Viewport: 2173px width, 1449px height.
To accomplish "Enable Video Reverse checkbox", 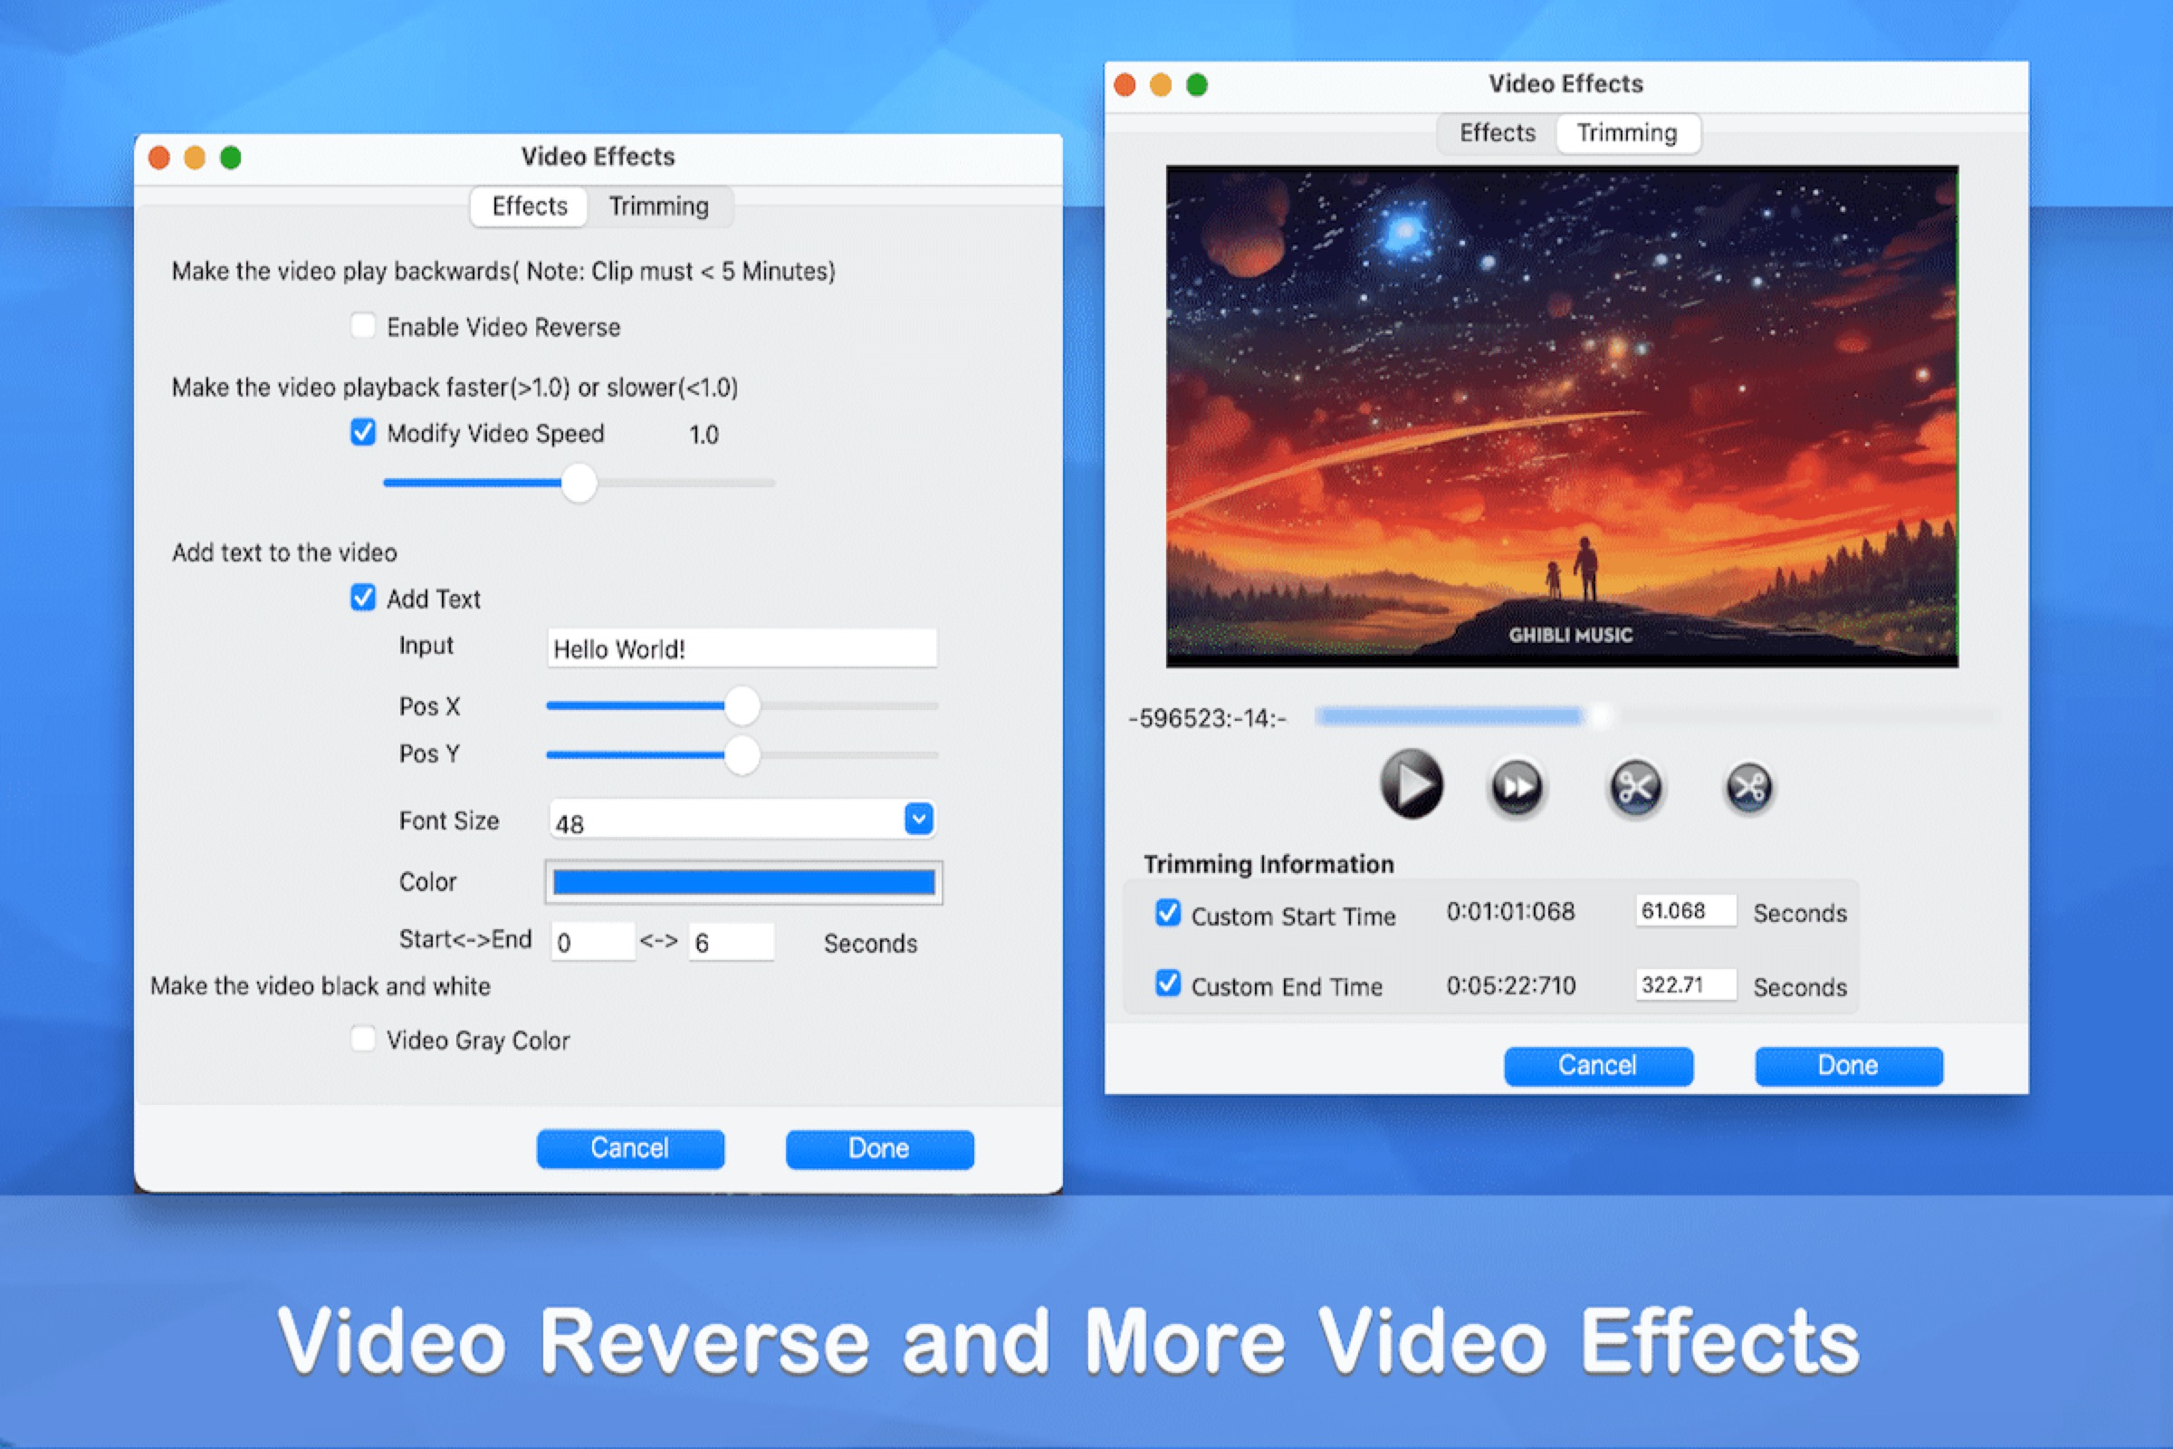I will coord(363,326).
